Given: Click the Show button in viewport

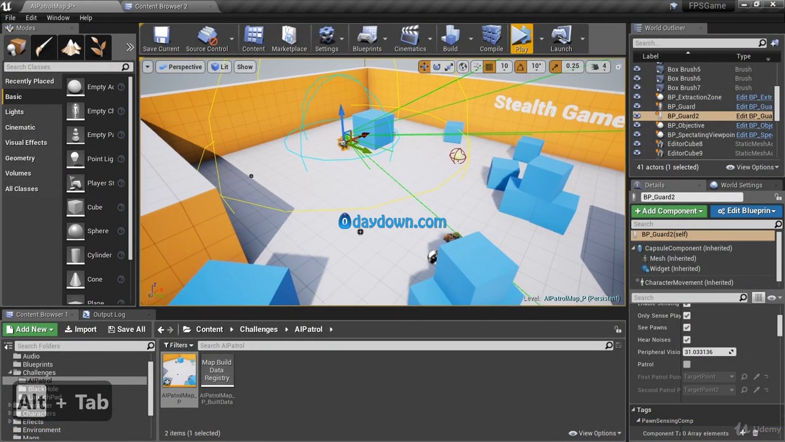Looking at the screenshot, I should [245, 67].
